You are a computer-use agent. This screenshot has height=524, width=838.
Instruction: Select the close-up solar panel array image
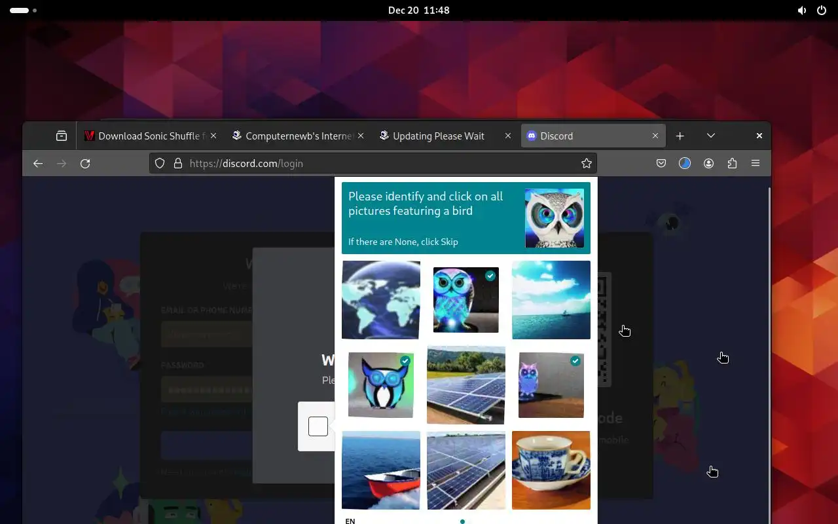466,470
